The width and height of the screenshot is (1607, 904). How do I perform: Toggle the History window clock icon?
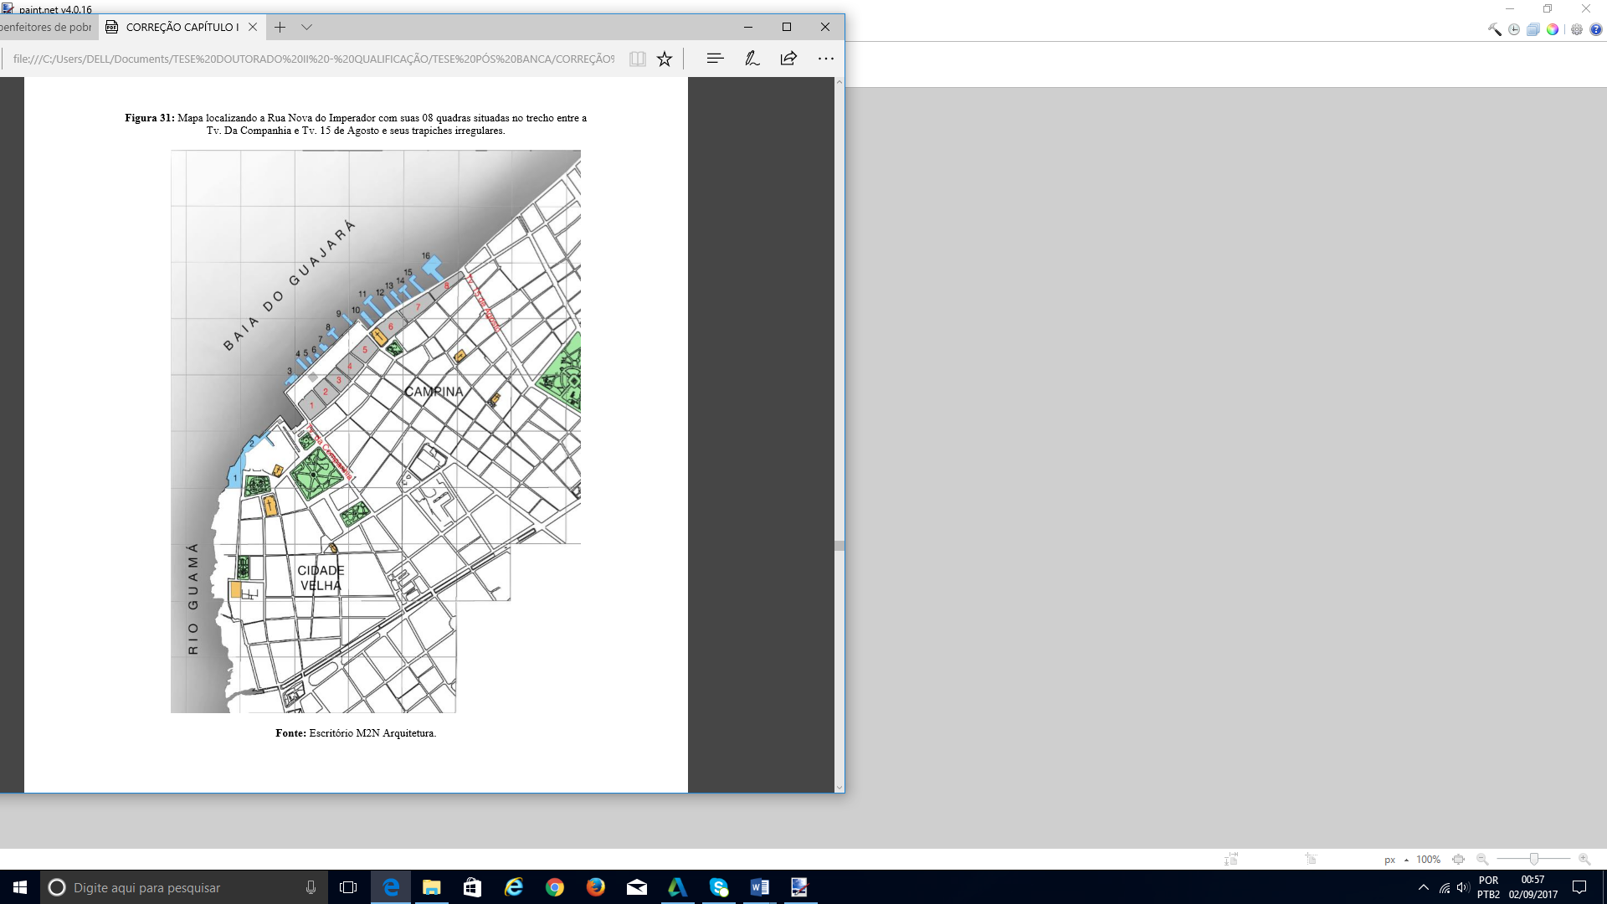click(1514, 29)
